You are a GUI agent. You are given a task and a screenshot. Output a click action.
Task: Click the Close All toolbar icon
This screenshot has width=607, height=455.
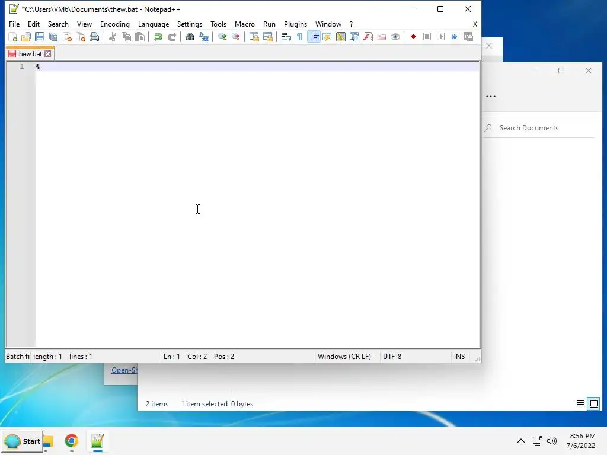[81, 37]
